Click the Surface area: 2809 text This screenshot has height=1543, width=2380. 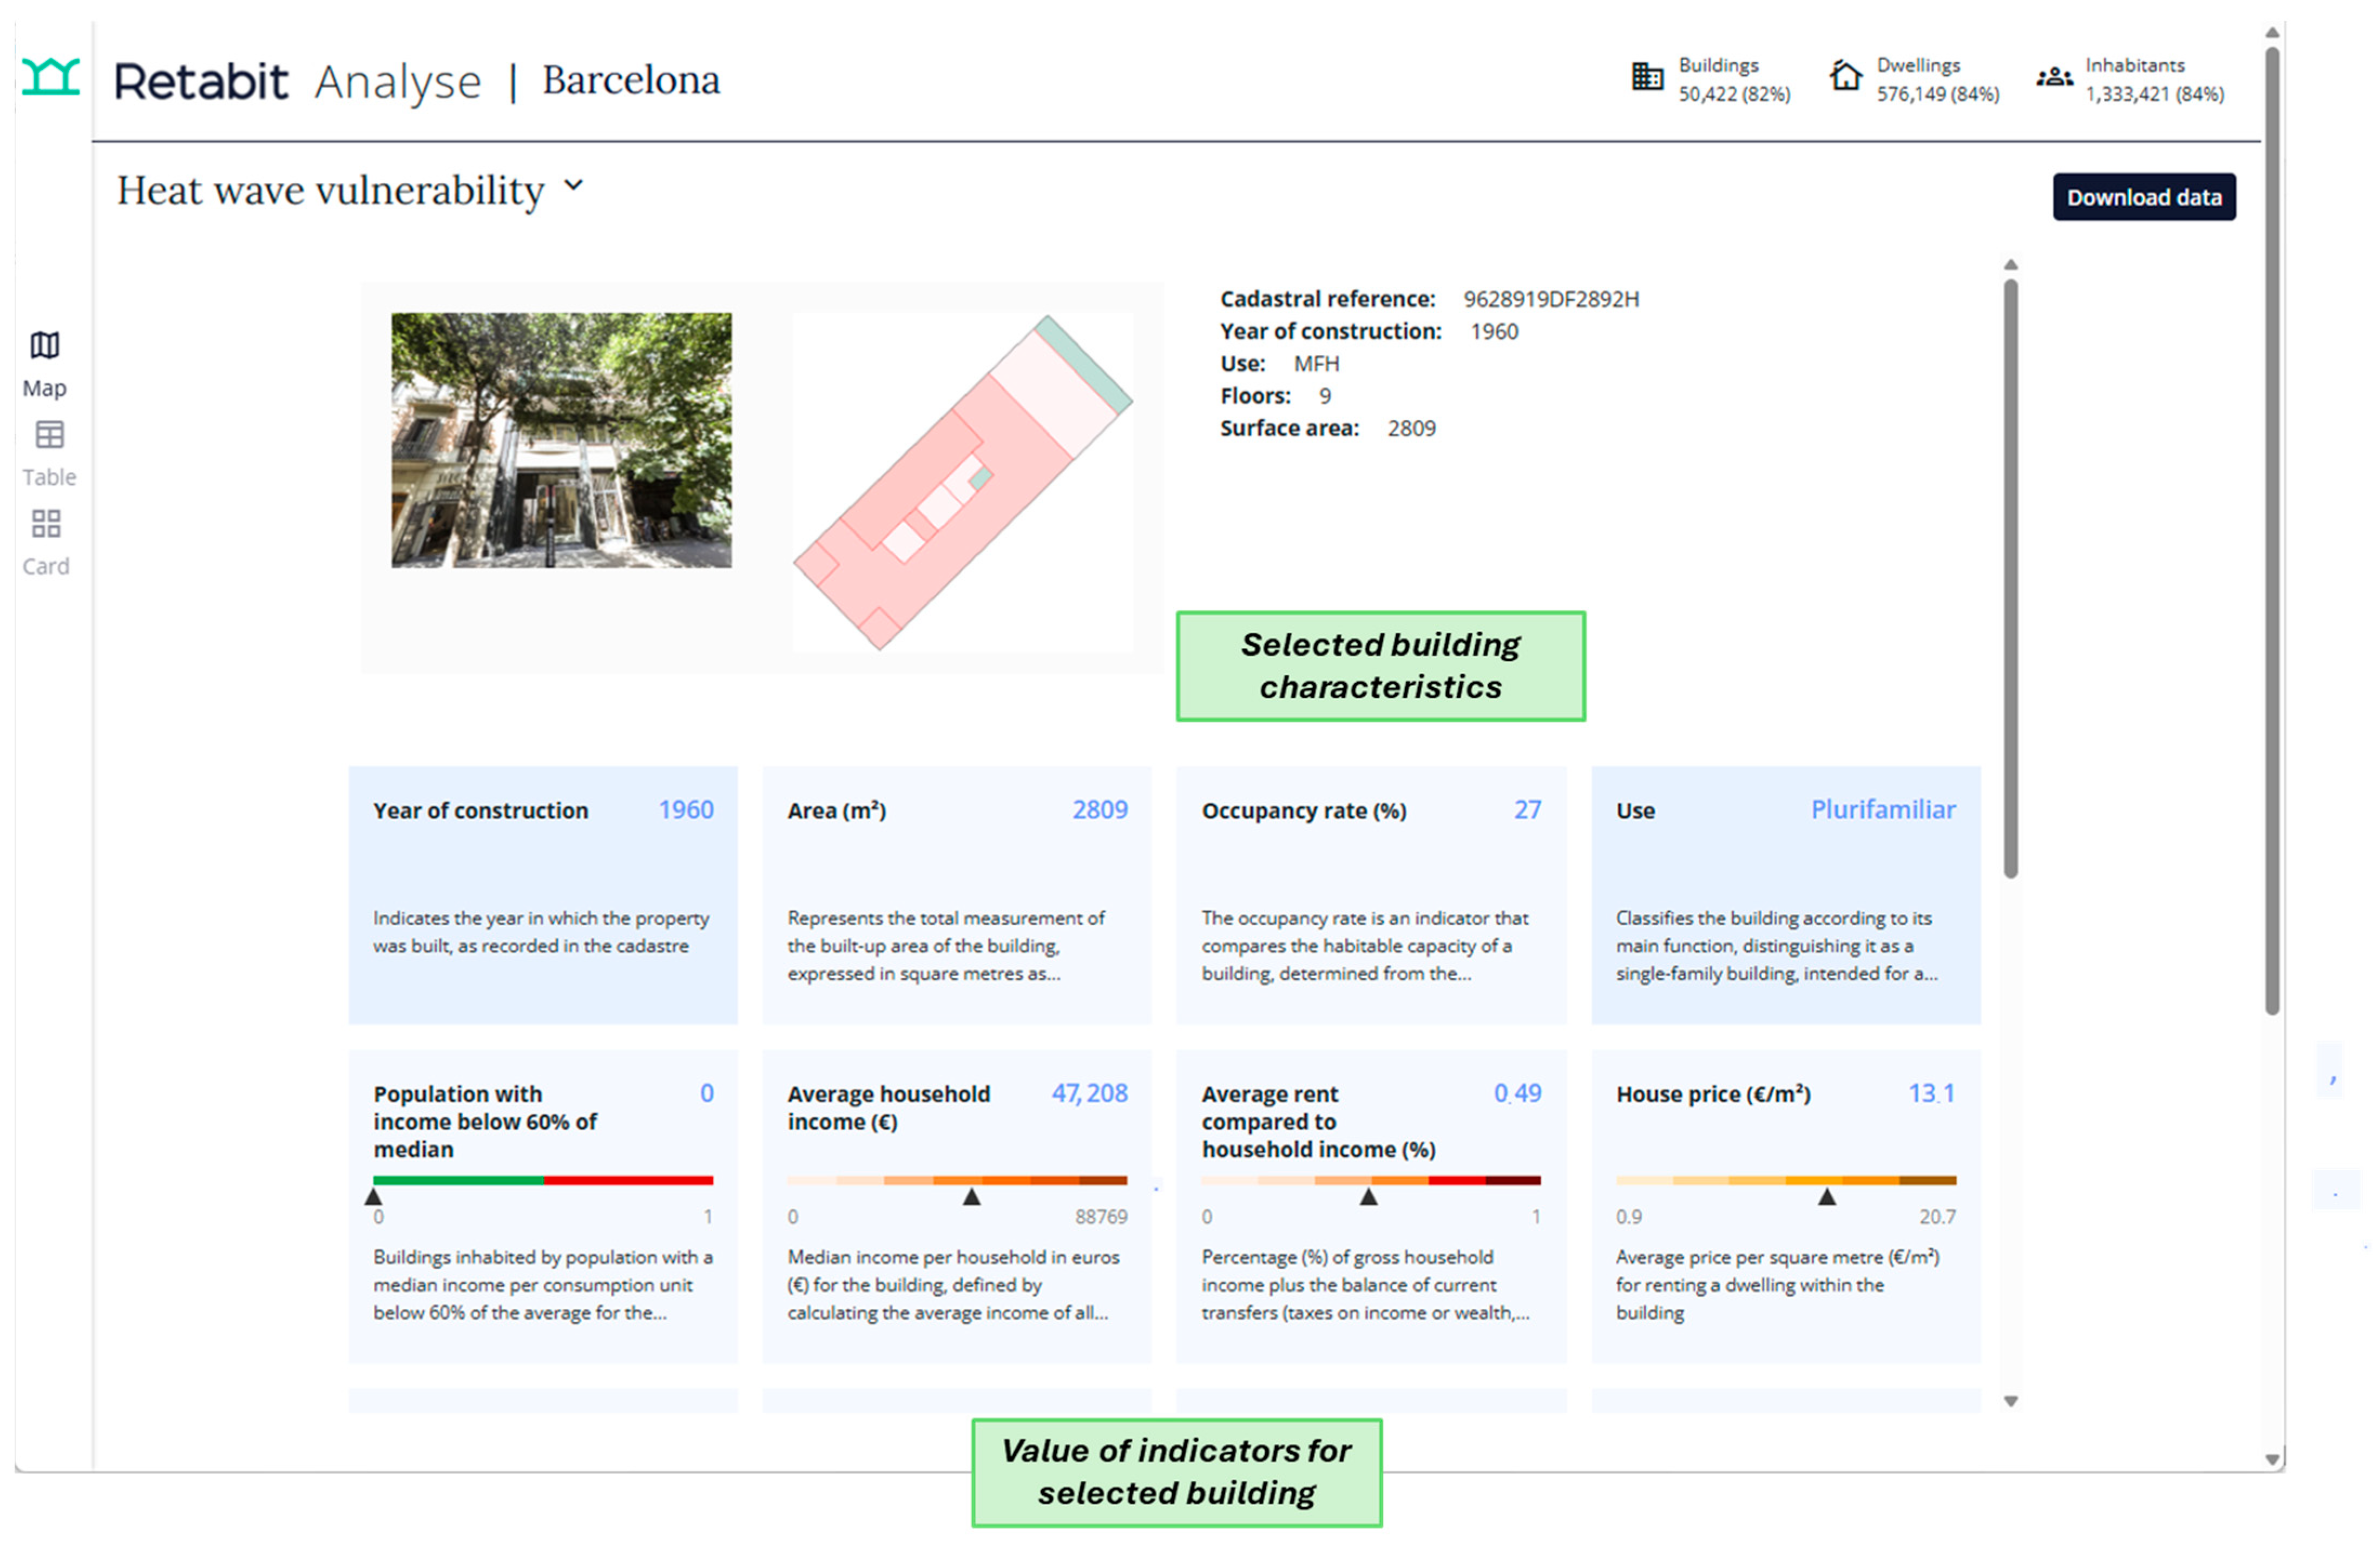point(1328,428)
